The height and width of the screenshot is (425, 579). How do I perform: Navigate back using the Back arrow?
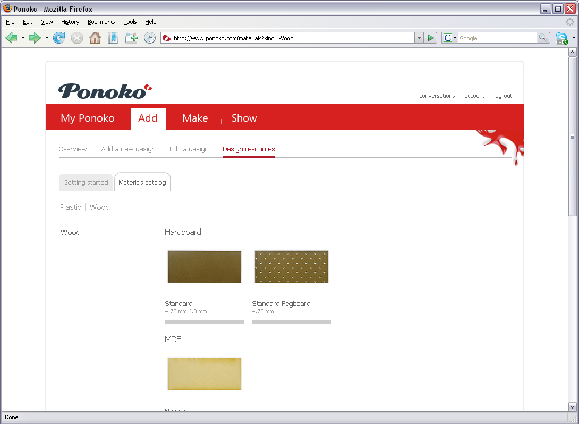tap(11, 38)
